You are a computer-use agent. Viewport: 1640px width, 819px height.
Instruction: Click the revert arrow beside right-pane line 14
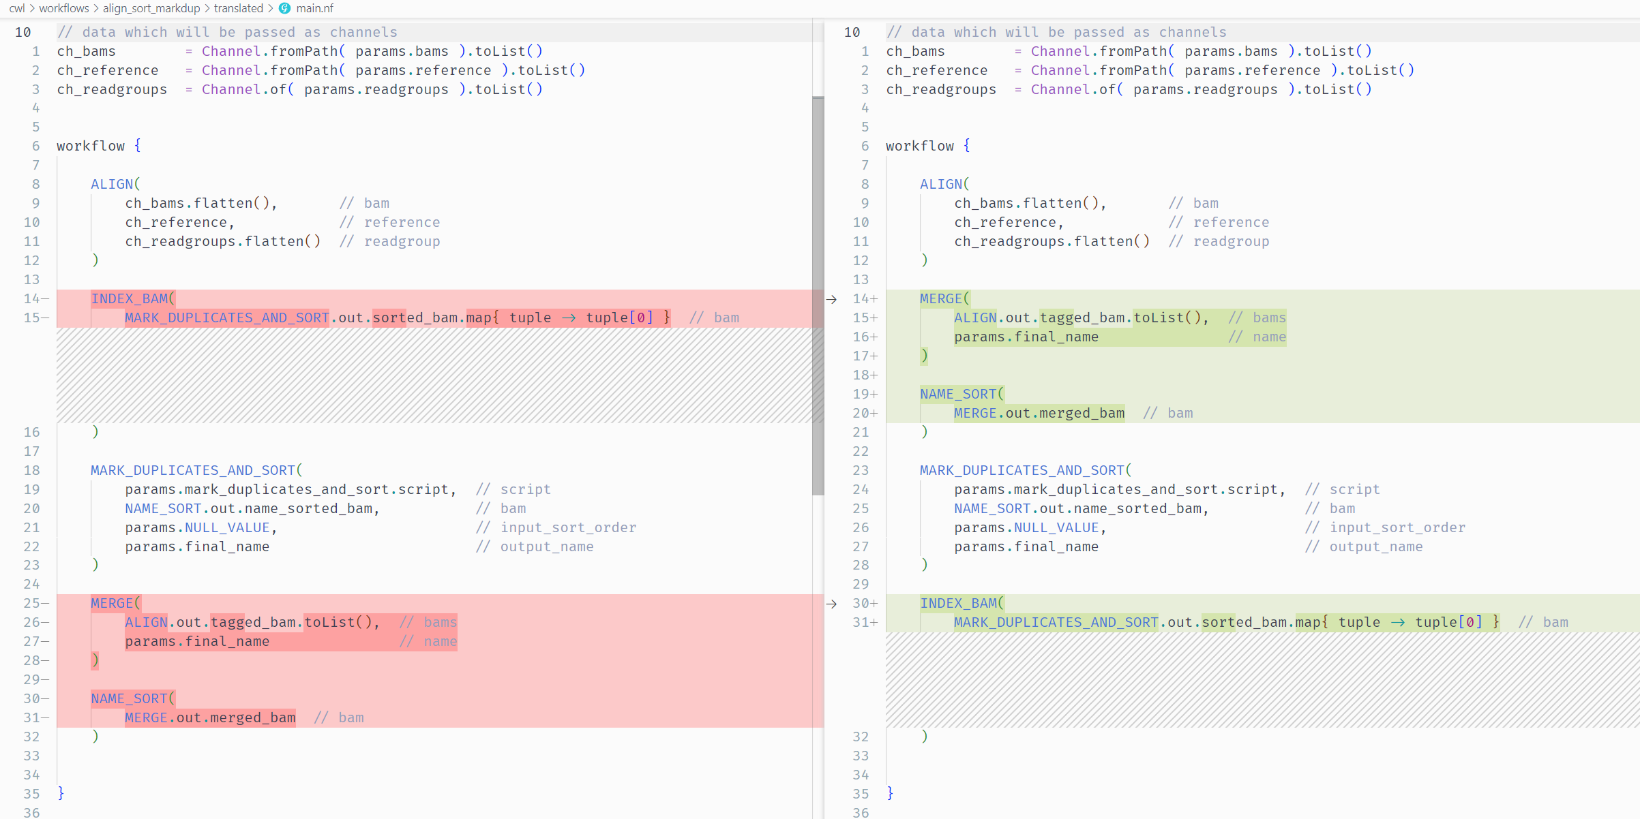pyautogui.click(x=831, y=299)
